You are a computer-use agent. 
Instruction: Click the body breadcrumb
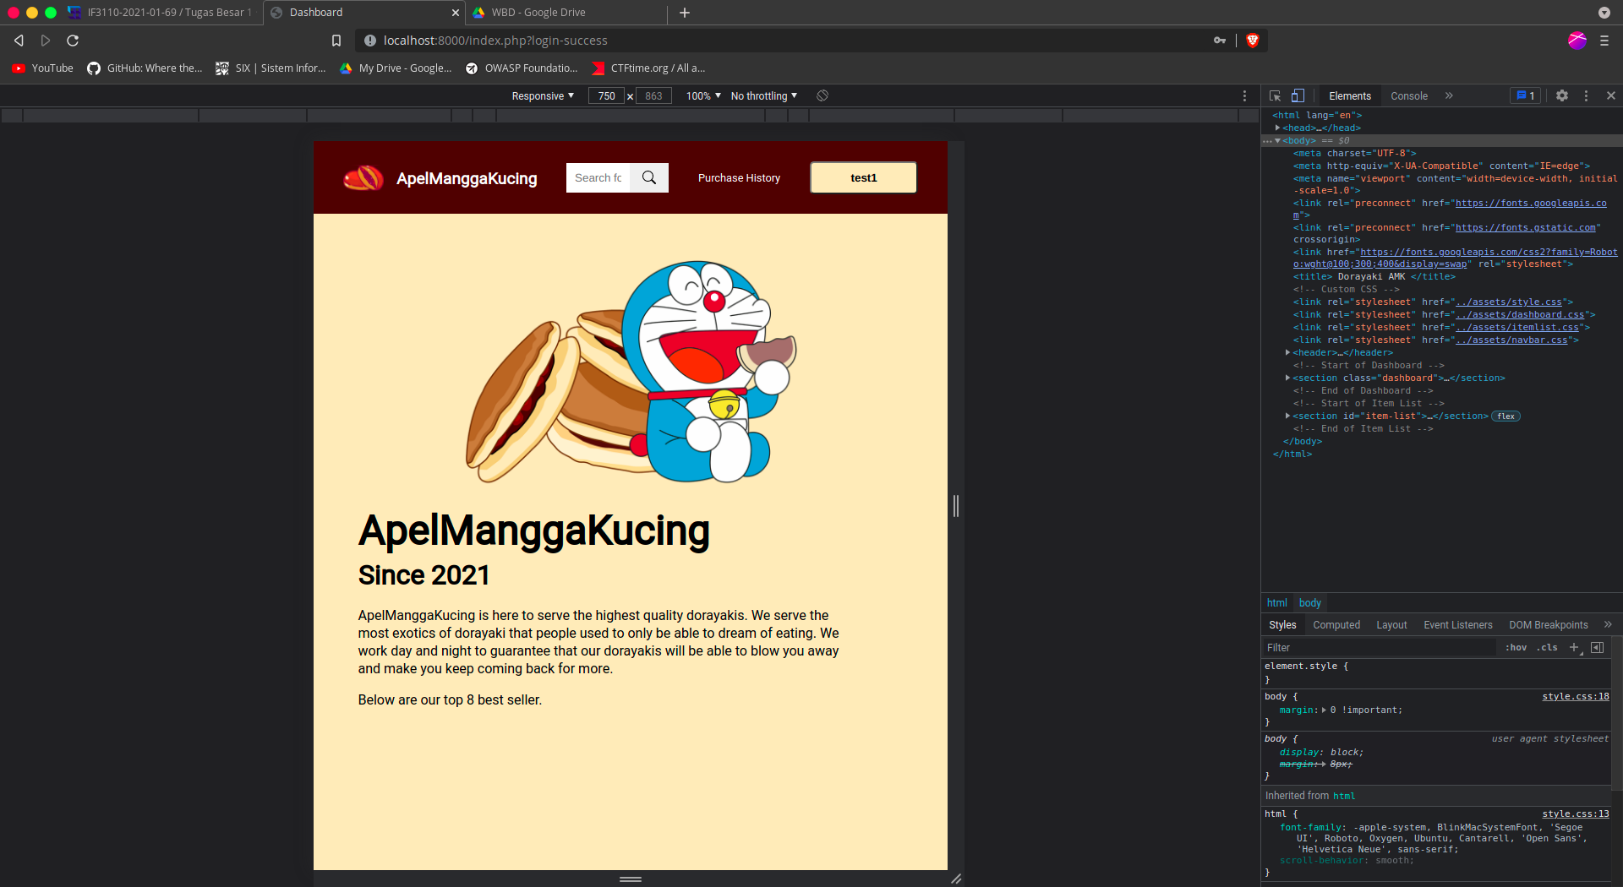coord(1309,603)
